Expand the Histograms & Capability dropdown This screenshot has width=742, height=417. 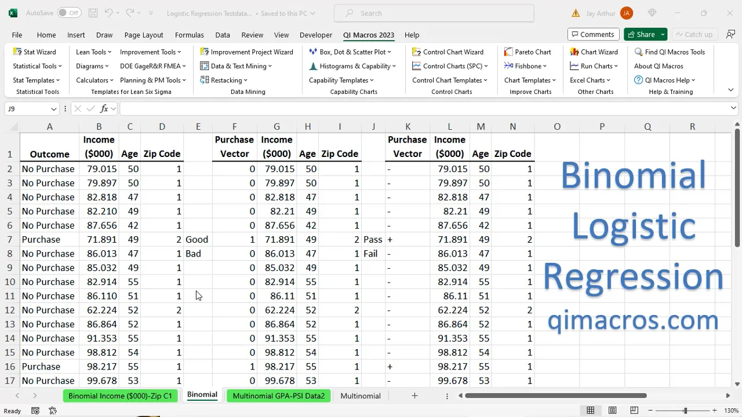point(352,66)
